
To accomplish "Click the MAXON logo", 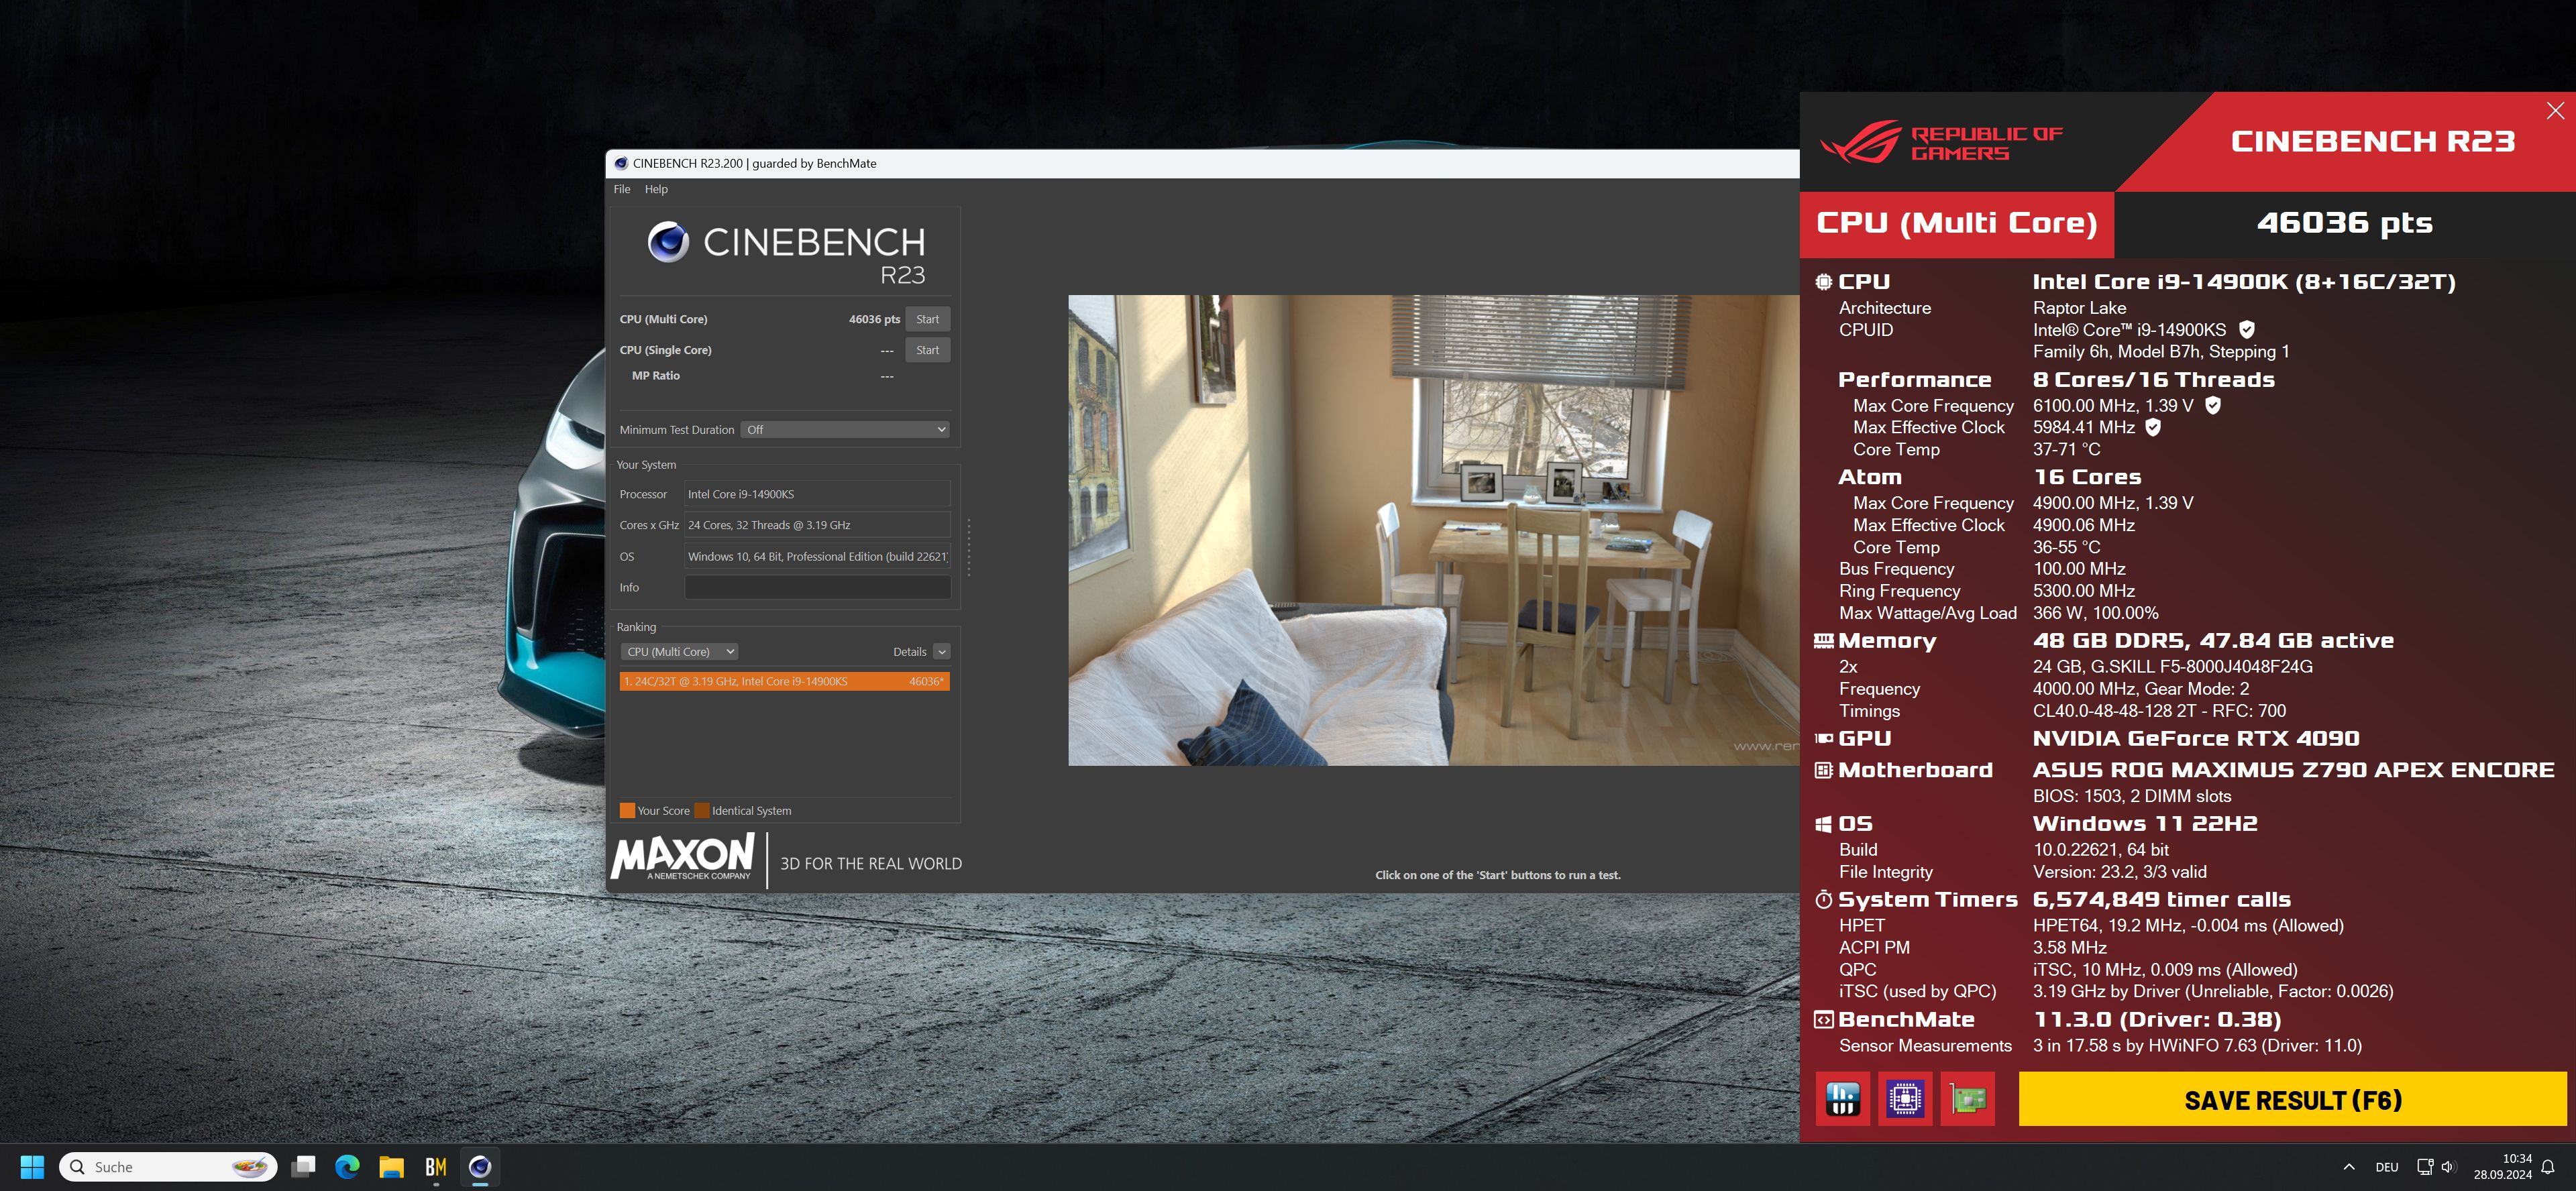I will (682, 858).
